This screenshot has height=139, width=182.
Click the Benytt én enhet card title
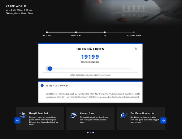(39, 113)
